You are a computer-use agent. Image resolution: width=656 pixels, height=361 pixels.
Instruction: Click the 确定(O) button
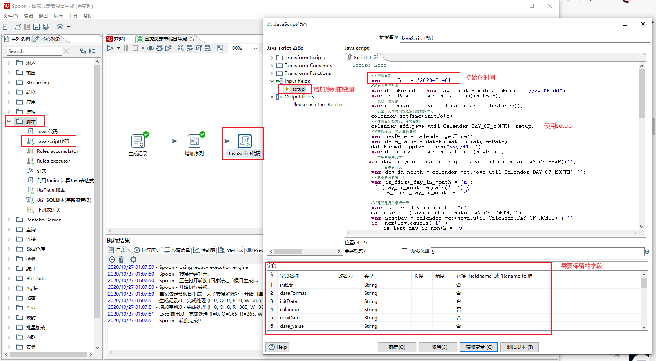[x=397, y=347]
